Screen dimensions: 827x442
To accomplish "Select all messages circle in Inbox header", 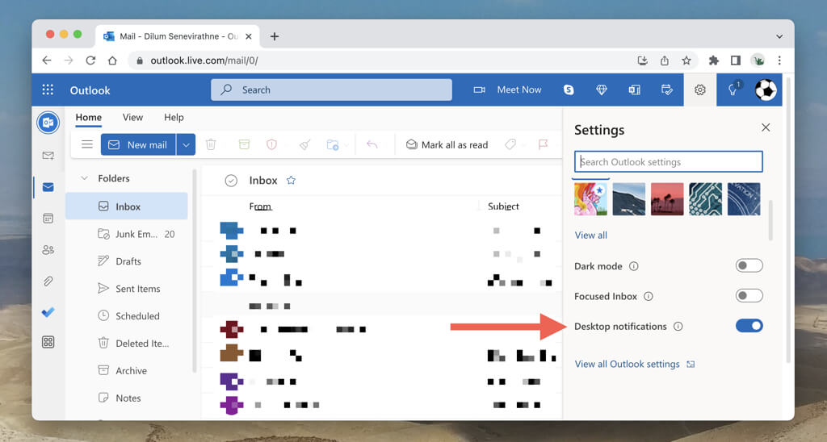I will tap(231, 181).
